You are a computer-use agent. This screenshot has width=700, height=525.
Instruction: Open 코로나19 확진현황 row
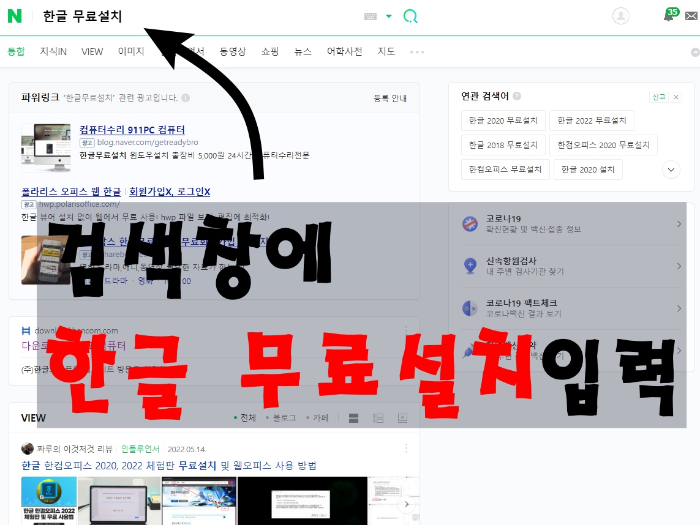click(571, 224)
